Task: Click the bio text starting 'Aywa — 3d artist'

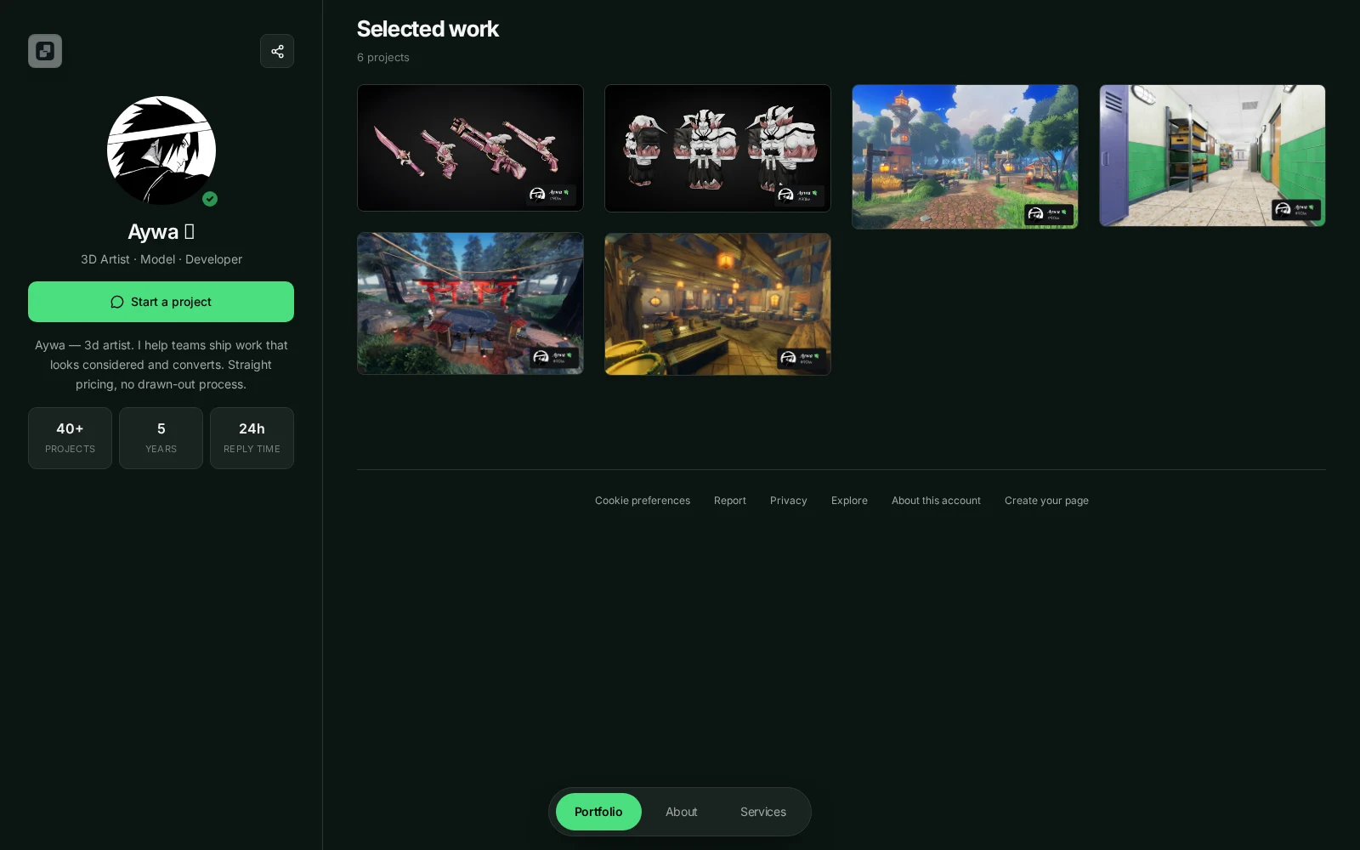Action: pyautogui.click(x=161, y=365)
